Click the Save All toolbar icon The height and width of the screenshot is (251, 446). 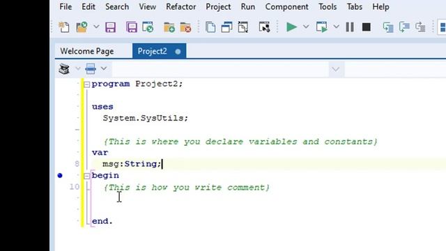[x=132, y=28]
